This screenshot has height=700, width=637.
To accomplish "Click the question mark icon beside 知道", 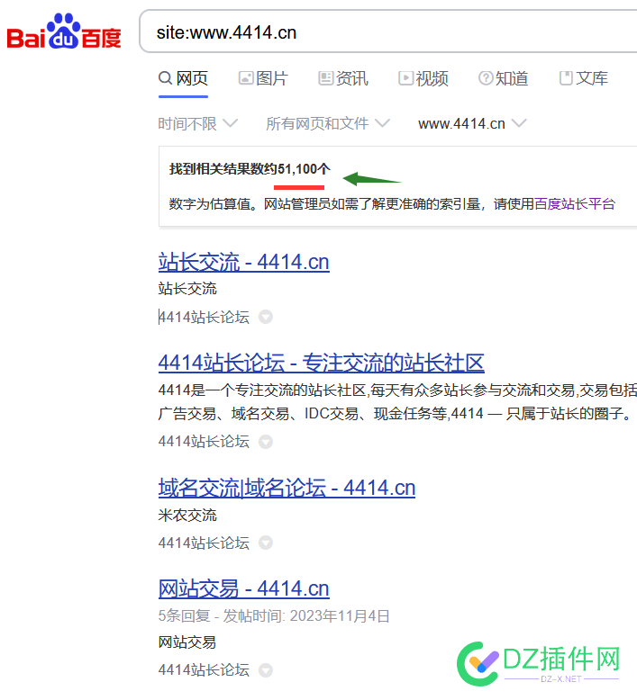I will (x=486, y=78).
